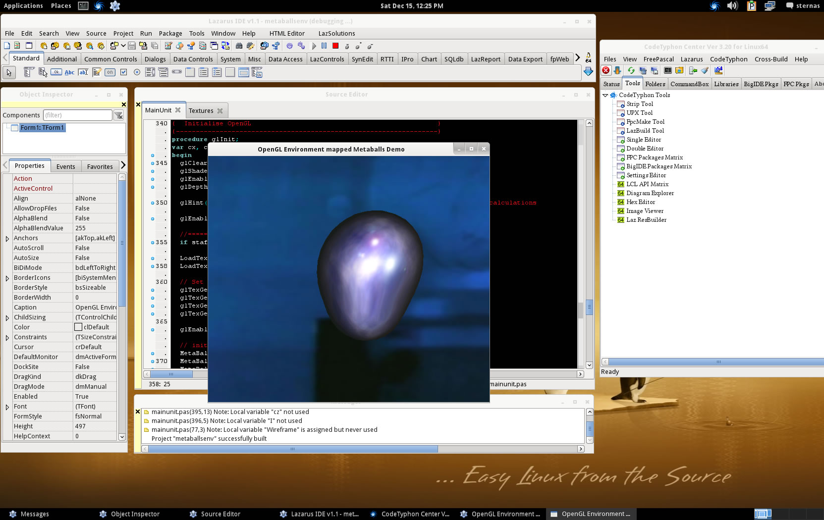Open the volume speaker icon in top panel
Viewport: 824px width, 520px height.
pos(732,6)
